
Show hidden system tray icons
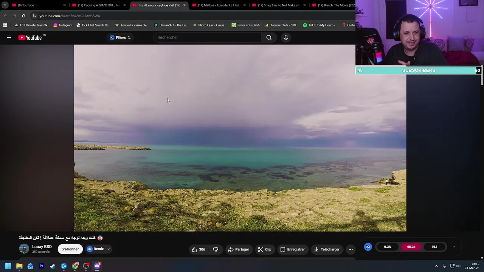(436, 266)
